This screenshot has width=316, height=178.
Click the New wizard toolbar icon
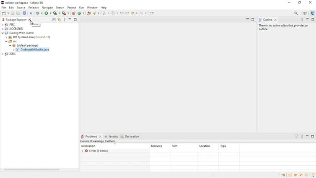4,13
